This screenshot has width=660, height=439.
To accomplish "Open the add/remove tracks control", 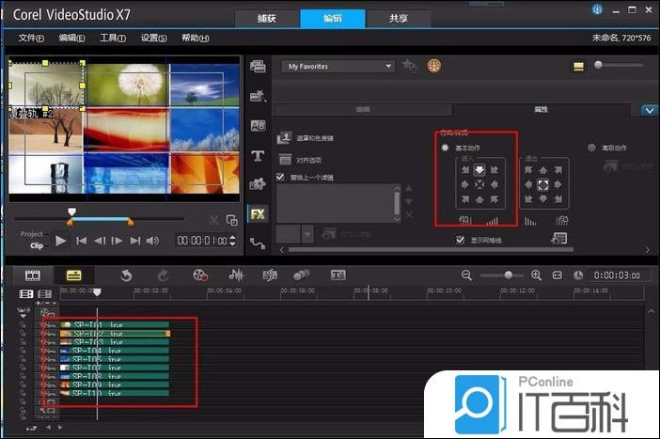I will (x=47, y=303).
